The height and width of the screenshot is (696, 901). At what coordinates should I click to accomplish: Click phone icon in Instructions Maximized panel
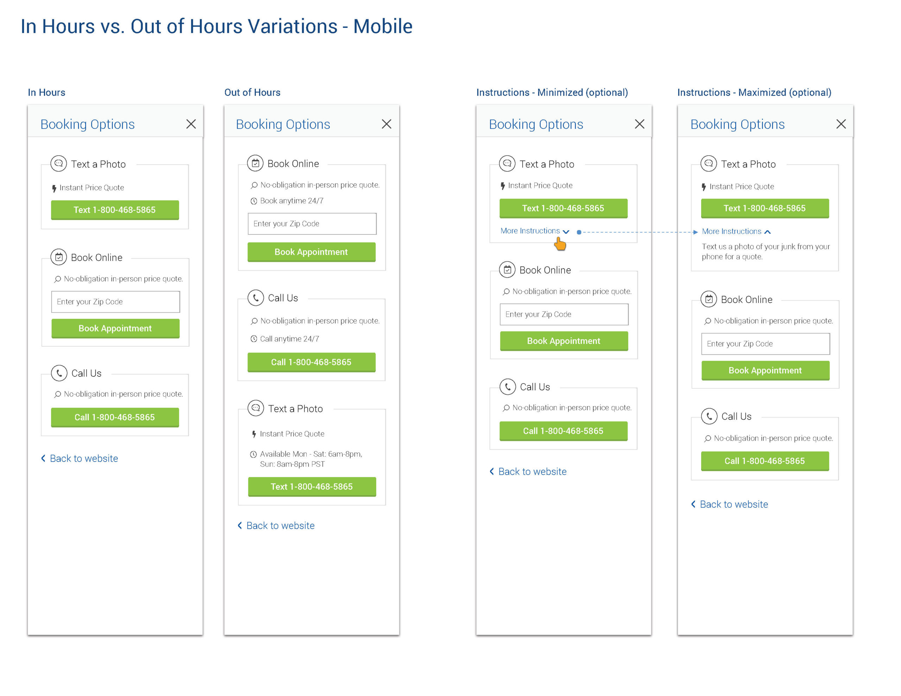tap(709, 416)
